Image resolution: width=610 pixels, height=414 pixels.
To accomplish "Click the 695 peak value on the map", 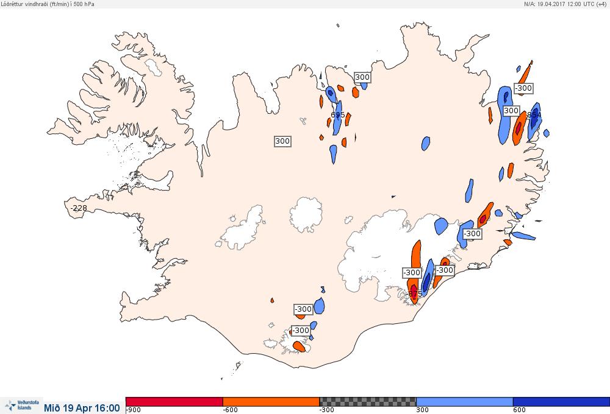I will pos(337,115).
